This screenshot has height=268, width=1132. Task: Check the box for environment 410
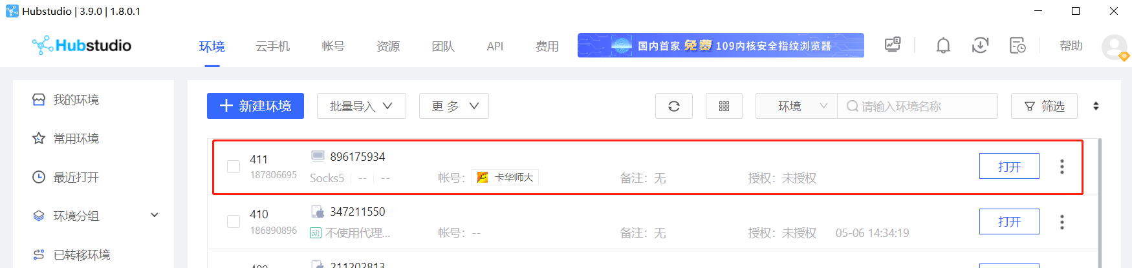pos(234,222)
